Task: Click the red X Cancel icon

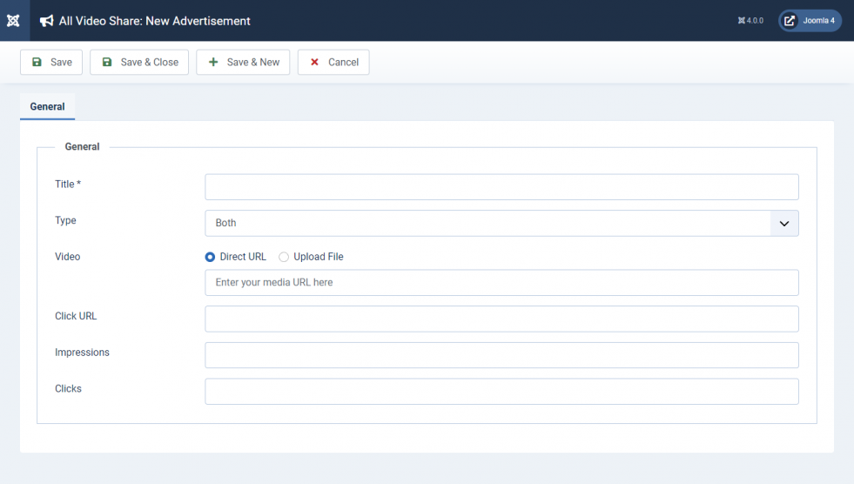Action: 314,62
